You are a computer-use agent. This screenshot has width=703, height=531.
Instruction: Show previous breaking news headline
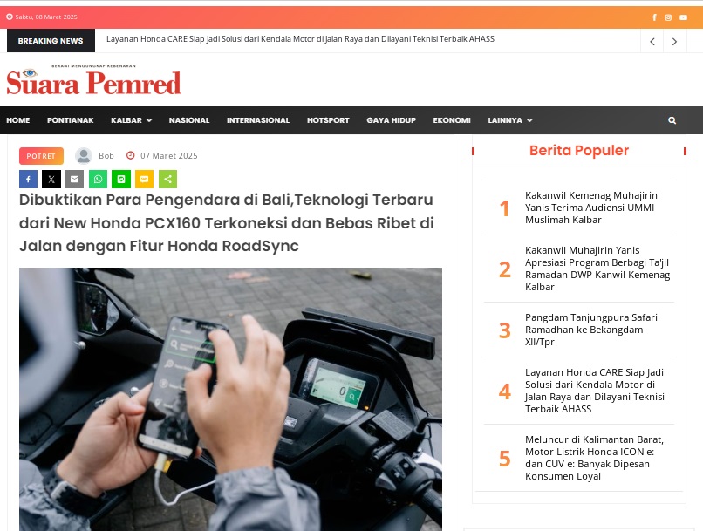[x=652, y=42]
